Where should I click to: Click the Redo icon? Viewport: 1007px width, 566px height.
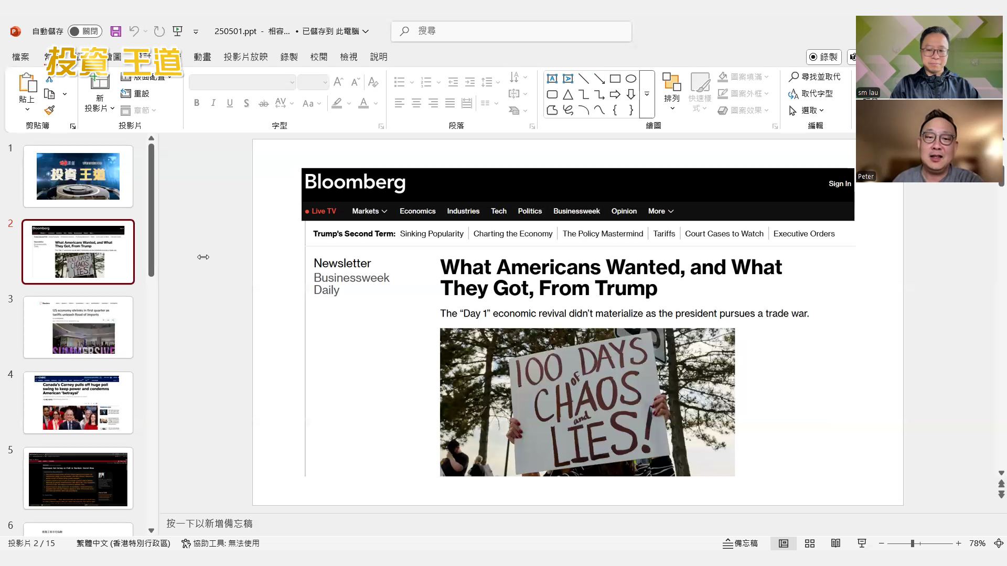(x=159, y=31)
